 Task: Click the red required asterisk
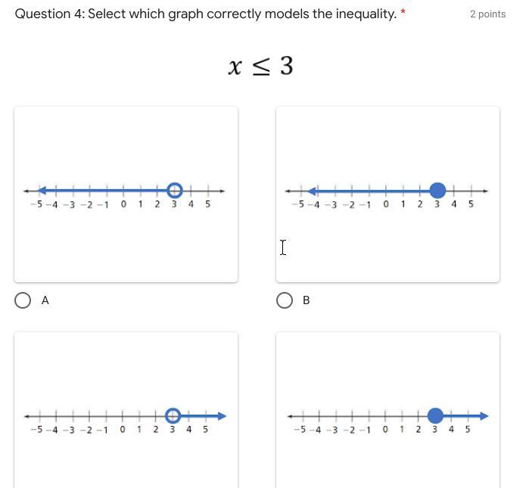(403, 12)
